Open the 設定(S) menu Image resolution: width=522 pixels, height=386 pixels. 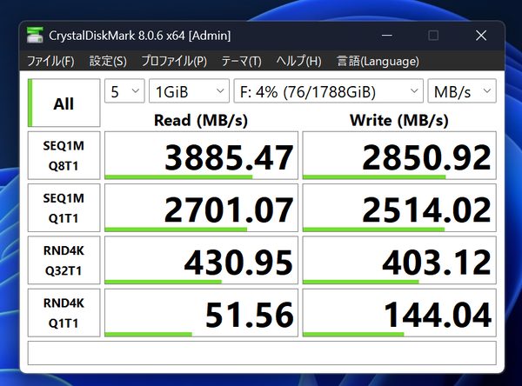[x=108, y=61]
